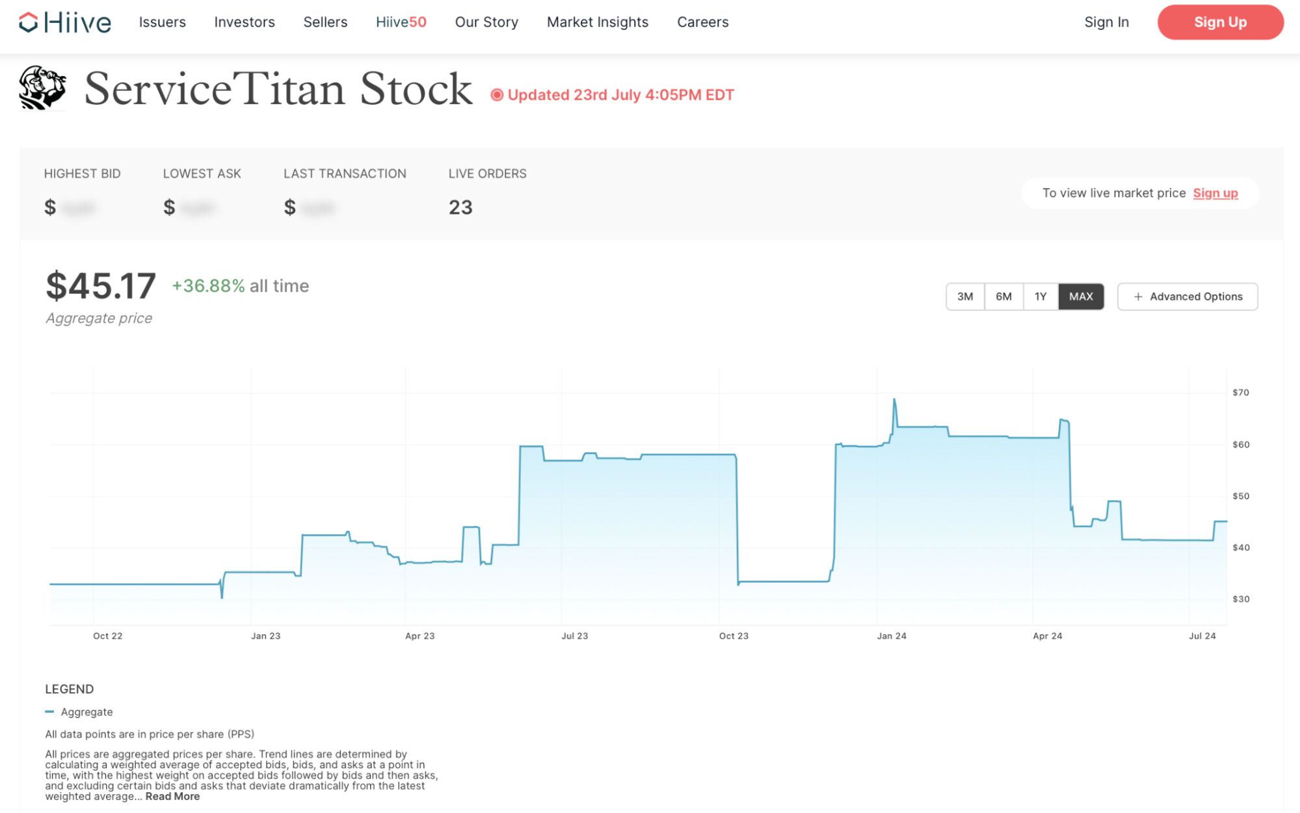Click the blurred Lowest Ask value
This screenshot has height=813, width=1300.
[197, 208]
